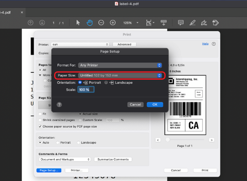
Task: Cancel the Page Setup dialog
Action: tap(136, 104)
